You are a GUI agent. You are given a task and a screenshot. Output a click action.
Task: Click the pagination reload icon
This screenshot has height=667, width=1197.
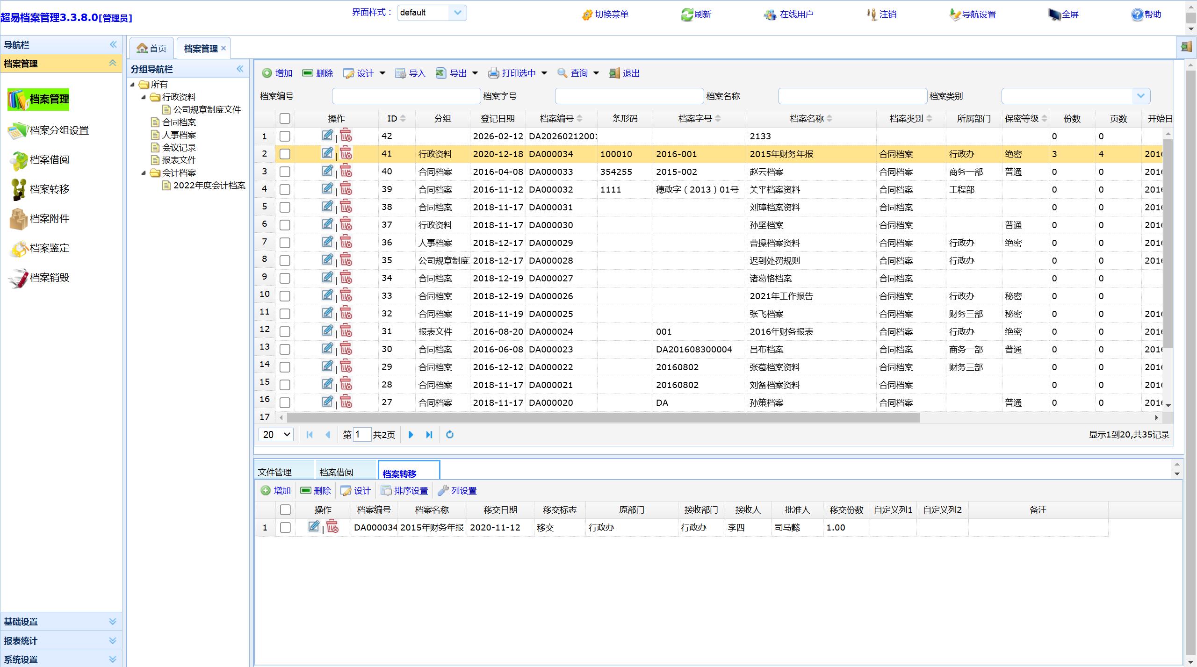click(x=450, y=435)
